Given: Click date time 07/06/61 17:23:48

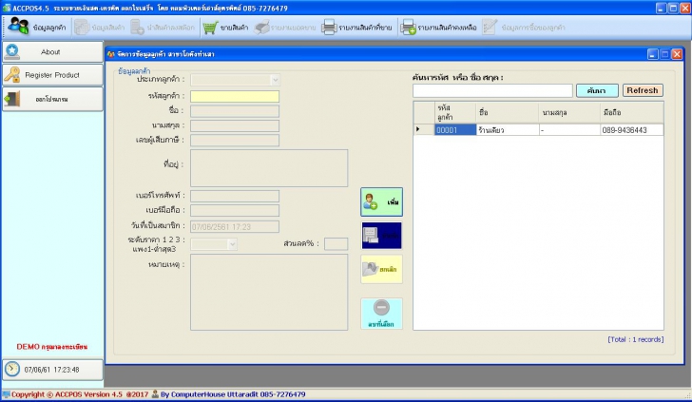Looking at the screenshot, I should pos(51,370).
